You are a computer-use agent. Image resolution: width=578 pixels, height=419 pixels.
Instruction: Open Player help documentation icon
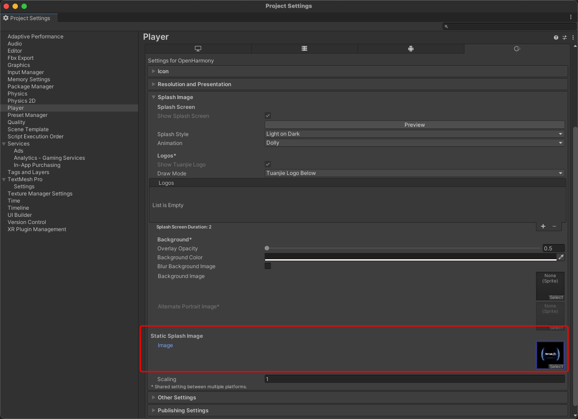(556, 37)
